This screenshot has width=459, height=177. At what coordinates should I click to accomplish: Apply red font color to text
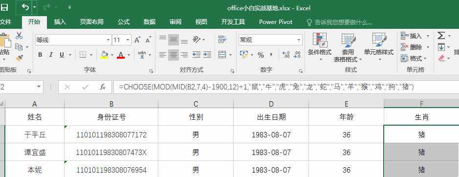click(121, 55)
